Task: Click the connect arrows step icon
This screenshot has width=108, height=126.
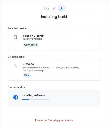Action: coord(54,8)
